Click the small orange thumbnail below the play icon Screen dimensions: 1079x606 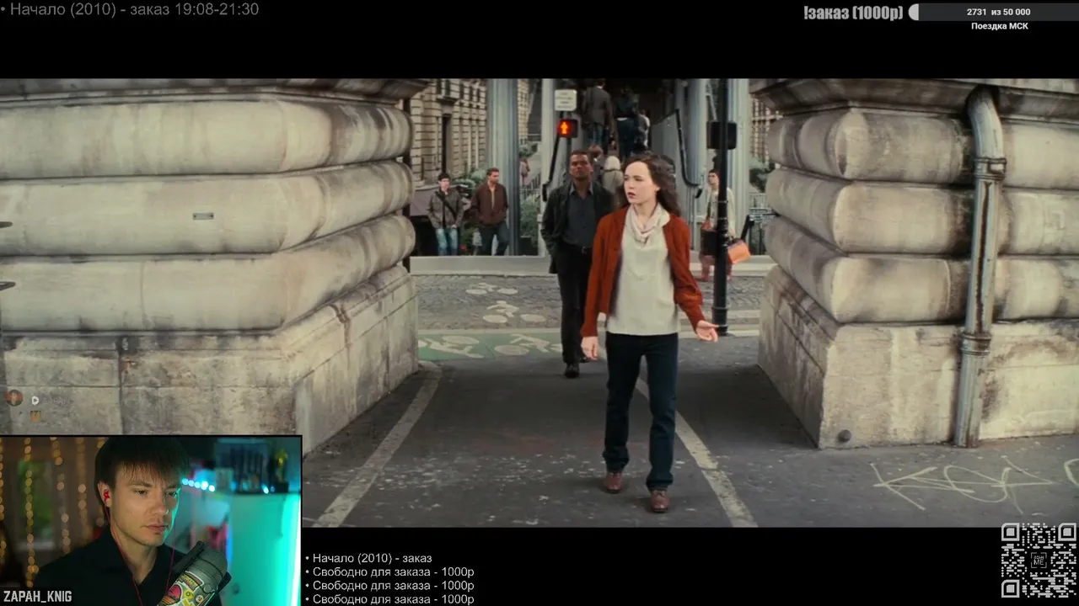pos(35,416)
